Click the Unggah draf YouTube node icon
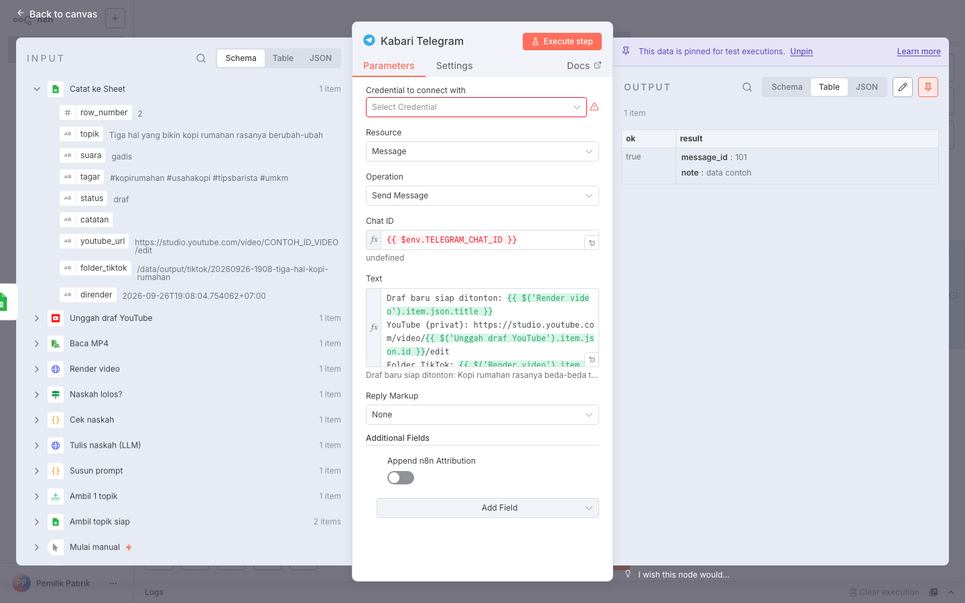965x603 pixels. [56, 318]
